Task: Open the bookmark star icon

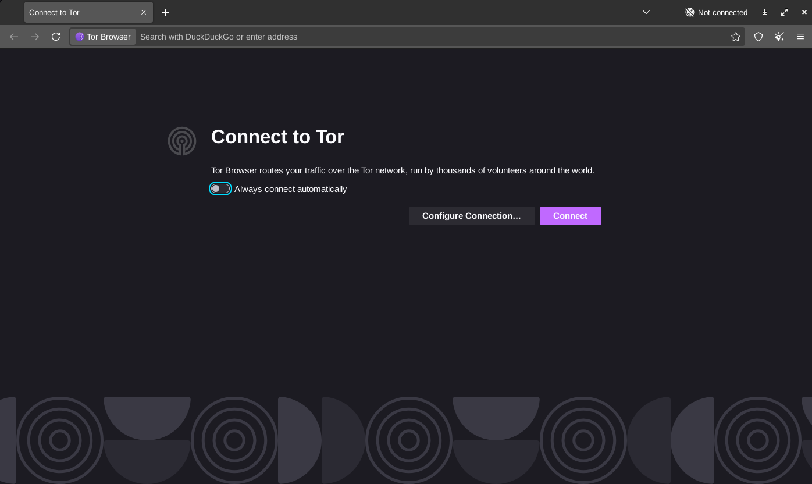Action: coord(736,37)
